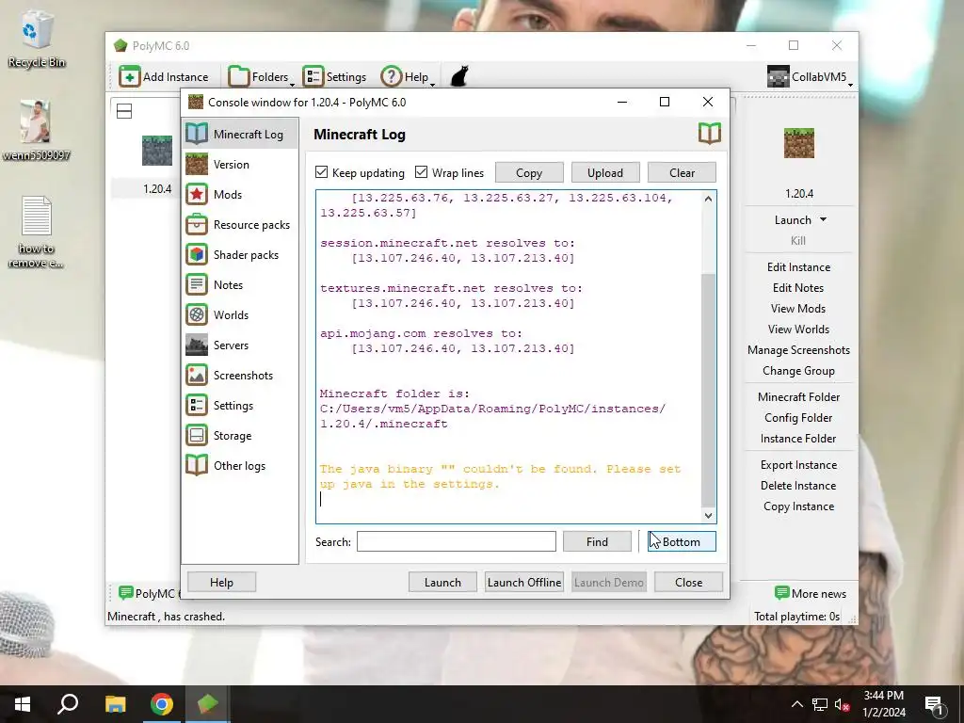Open the Mods star icon
Screen dimensions: 964x723
[197, 194]
